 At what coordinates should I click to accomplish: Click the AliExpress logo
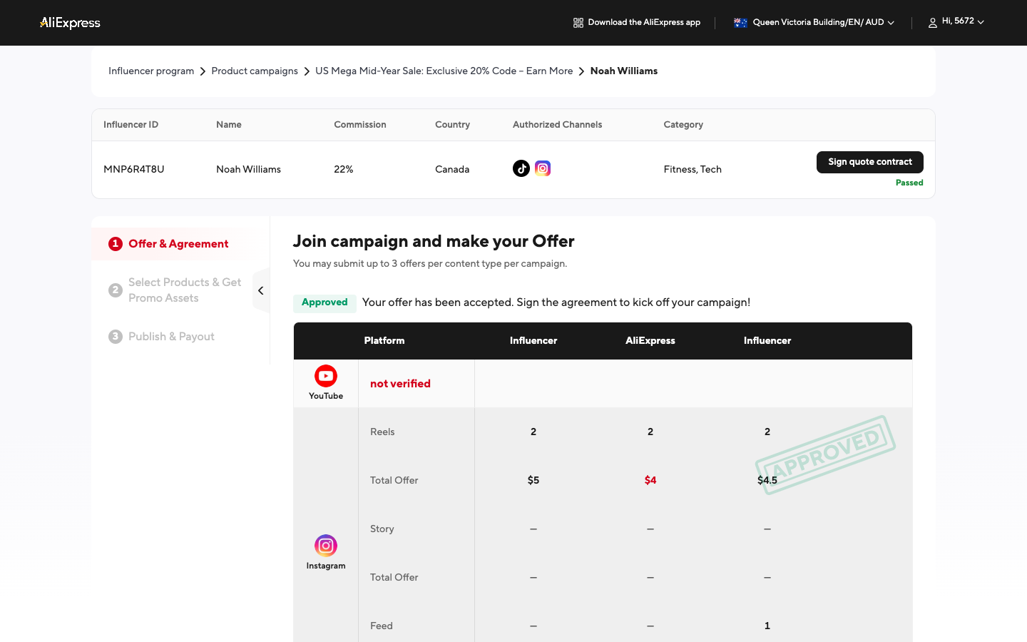pyautogui.click(x=70, y=23)
